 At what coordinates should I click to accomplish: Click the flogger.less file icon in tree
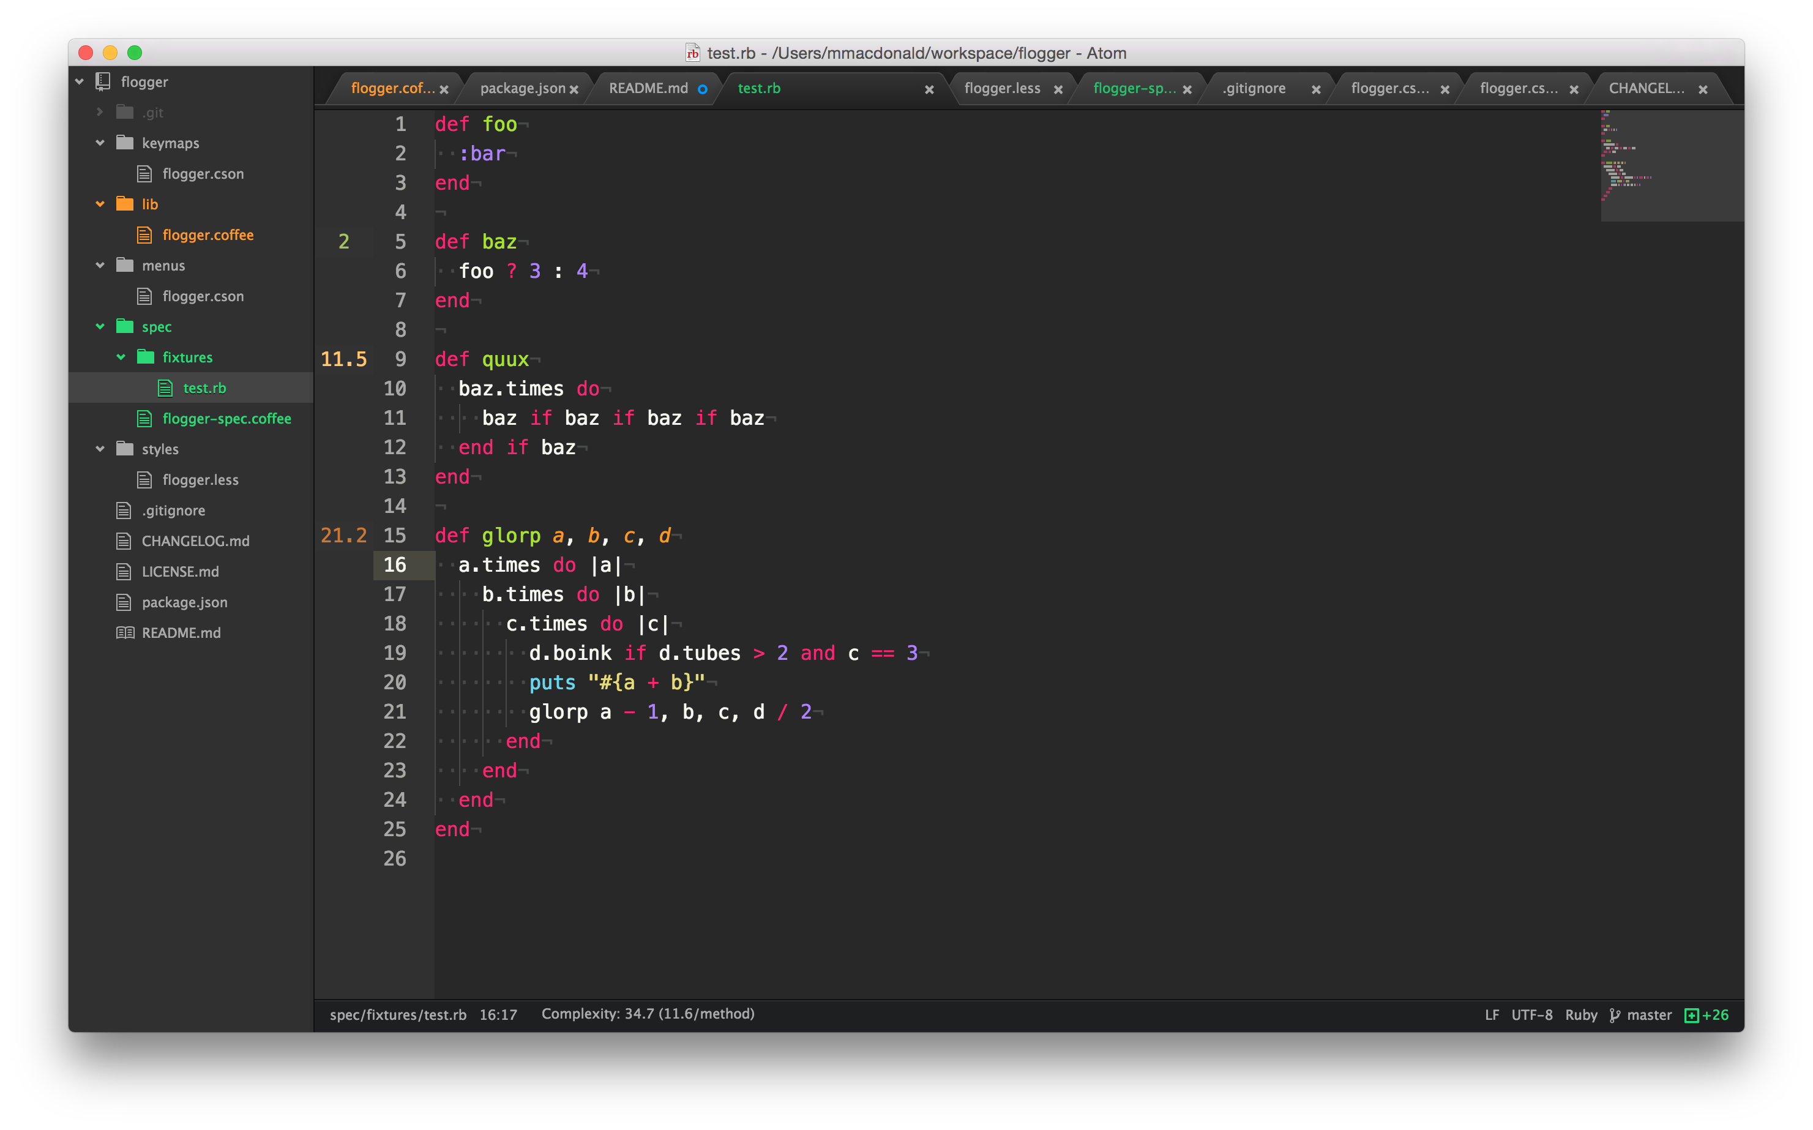[145, 480]
